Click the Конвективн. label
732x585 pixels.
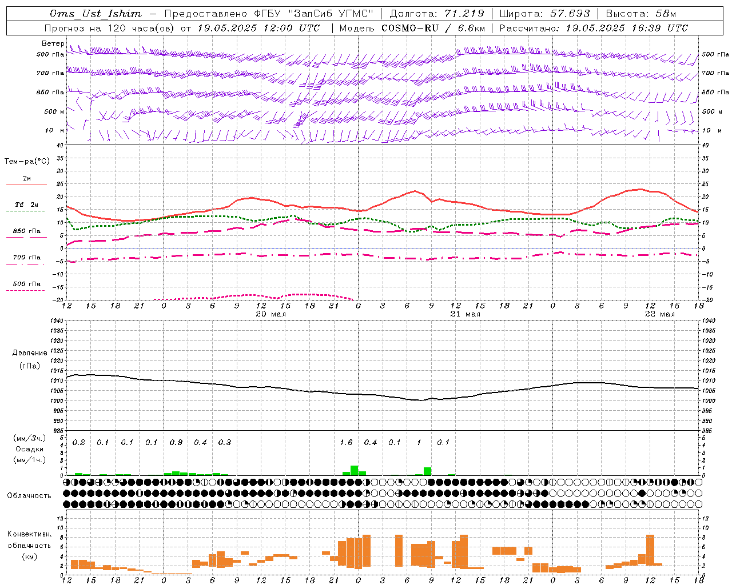tap(29, 534)
